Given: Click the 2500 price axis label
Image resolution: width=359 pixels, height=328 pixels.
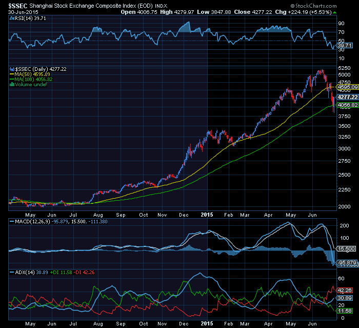Looking at the screenshot, I should [x=344, y=175].
